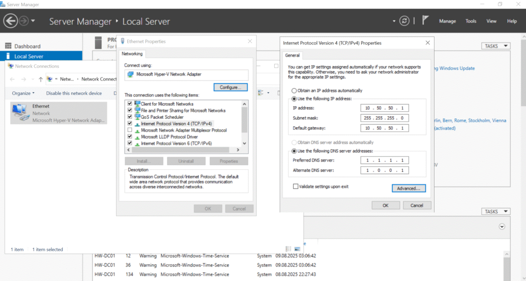Click the Local Server sidebar icon
The height and width of the screenshot is (281, 526).
pos(8,56)
